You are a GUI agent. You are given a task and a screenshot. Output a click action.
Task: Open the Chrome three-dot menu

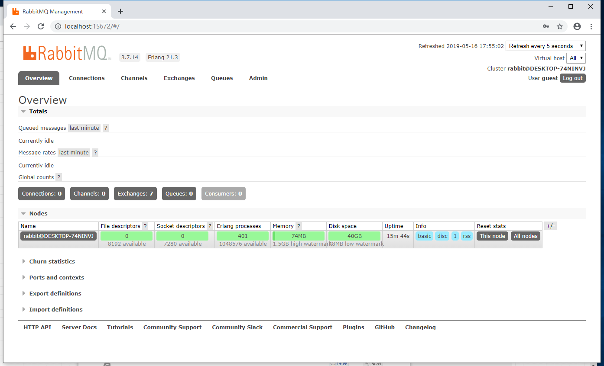(591, 26)
